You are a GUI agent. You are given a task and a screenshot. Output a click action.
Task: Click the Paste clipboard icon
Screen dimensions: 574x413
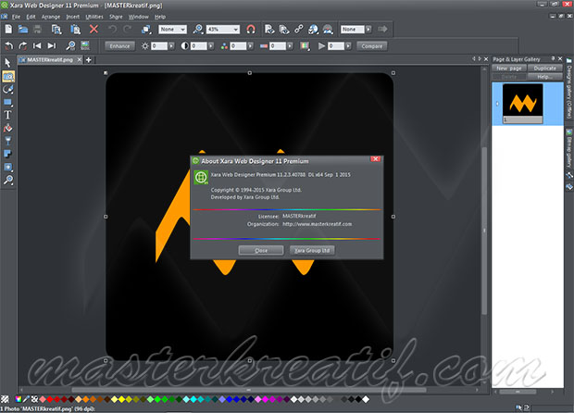[x=75, y=30]
